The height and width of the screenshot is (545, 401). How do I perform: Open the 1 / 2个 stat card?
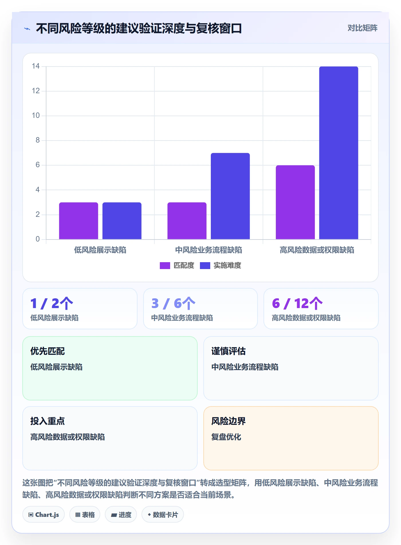point(80,309)
